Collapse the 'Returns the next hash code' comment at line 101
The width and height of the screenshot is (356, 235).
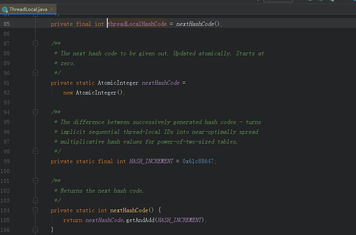click(36, 181)
